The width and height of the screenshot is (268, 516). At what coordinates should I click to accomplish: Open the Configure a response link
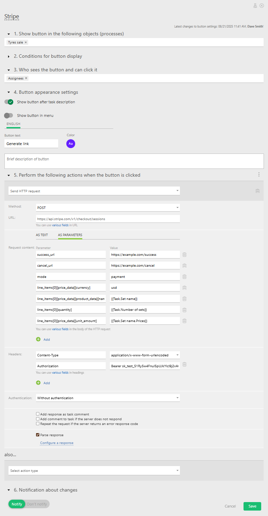[x=57, y=443]
